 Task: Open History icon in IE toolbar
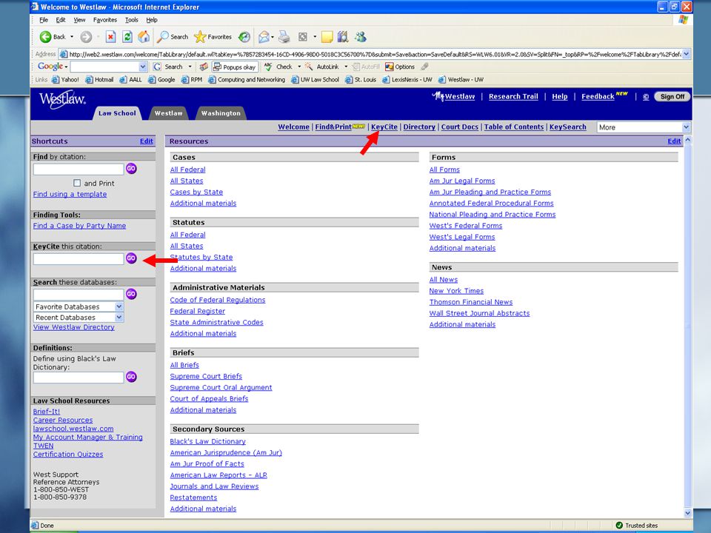244,37
